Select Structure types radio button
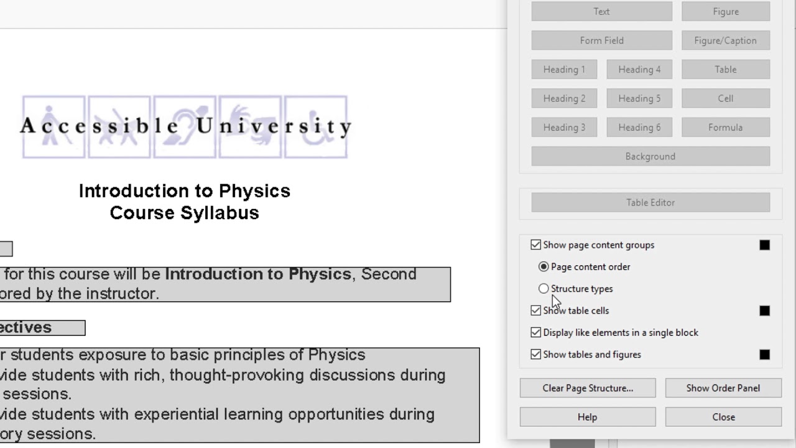The image size is (796, 448). (x=544, y=289)
